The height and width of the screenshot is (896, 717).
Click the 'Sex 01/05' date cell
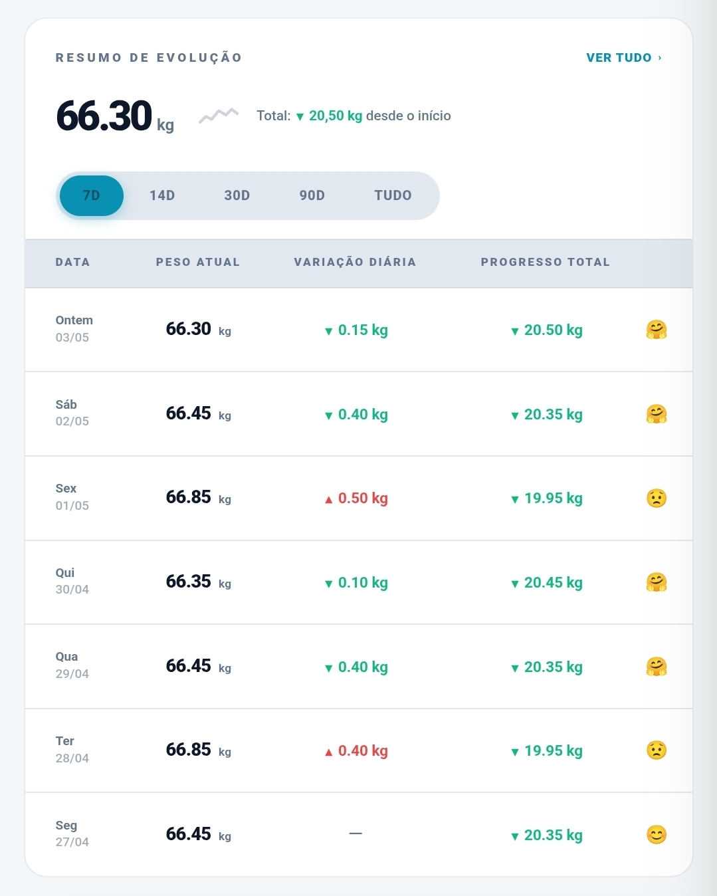tap(72, 497)
